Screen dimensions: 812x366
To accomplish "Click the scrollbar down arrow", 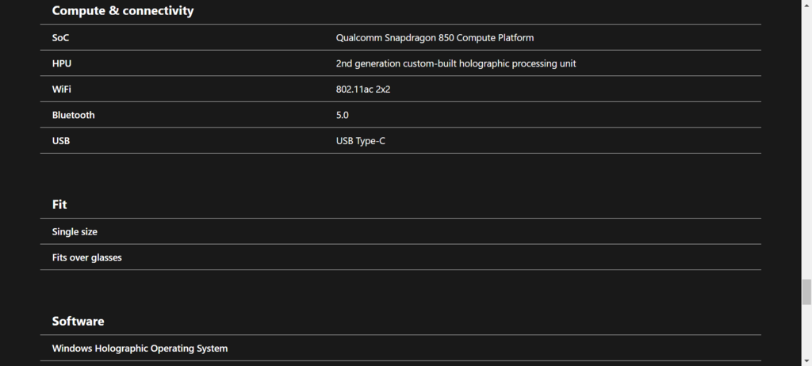I will point(806,360).
